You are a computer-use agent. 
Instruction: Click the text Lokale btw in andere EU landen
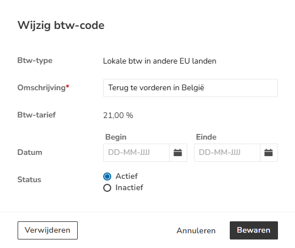tap(159, 61)
